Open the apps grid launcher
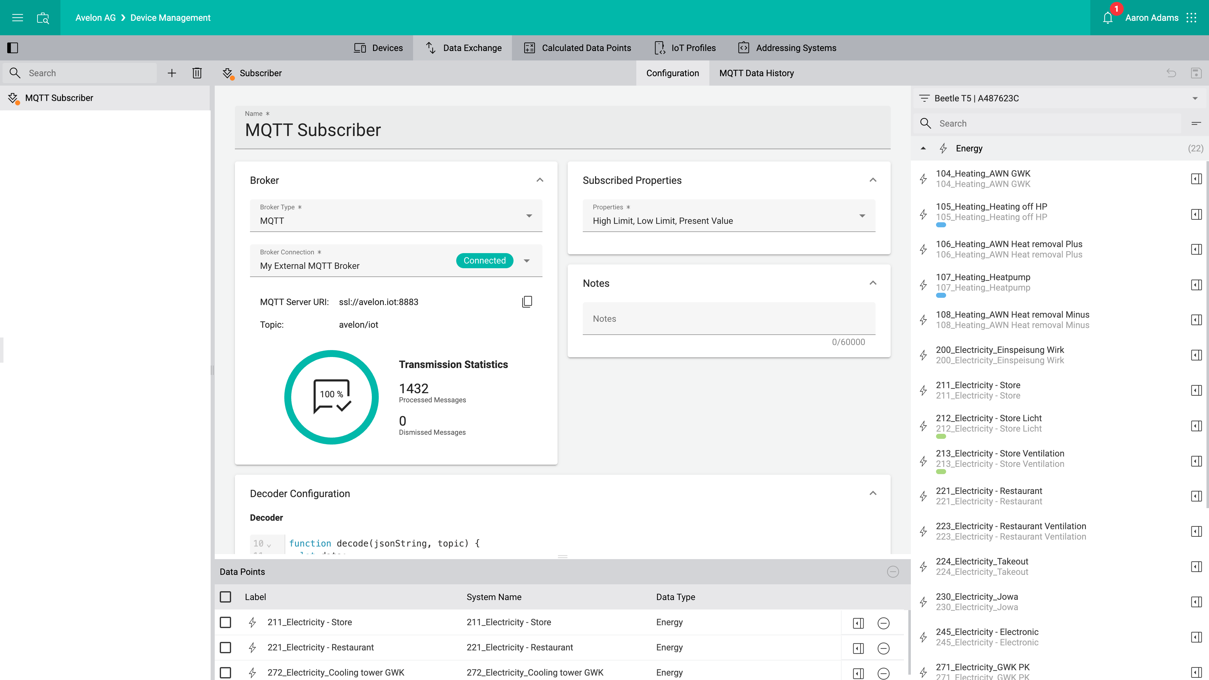The height and width of the screenshot is (680, 1209). (x=1191, y=18)
